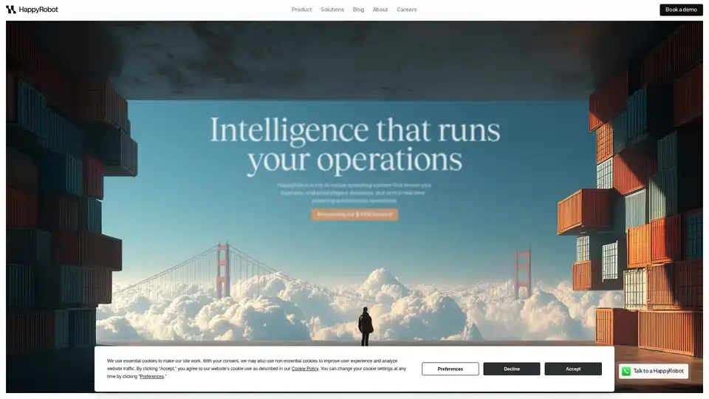The image size is (709, 399).
Task: Open the Solutions menu
Action: 332,10
